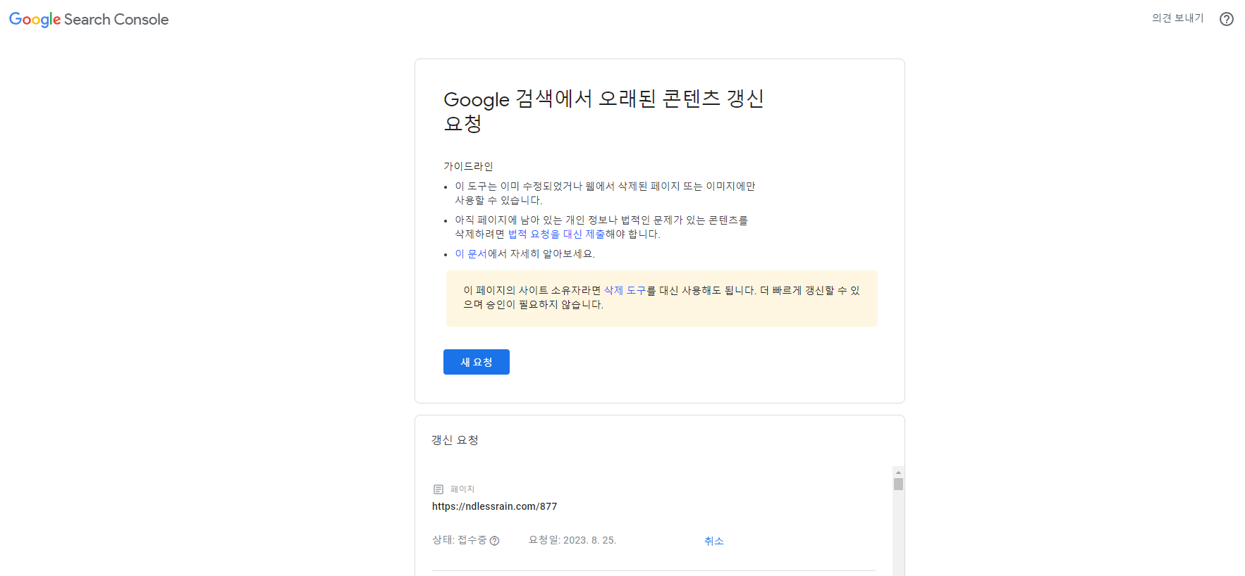Viewport: 1245px width, 576px height.
Task: Click the page document icon beside 페이지
Action: pos(438,489)
